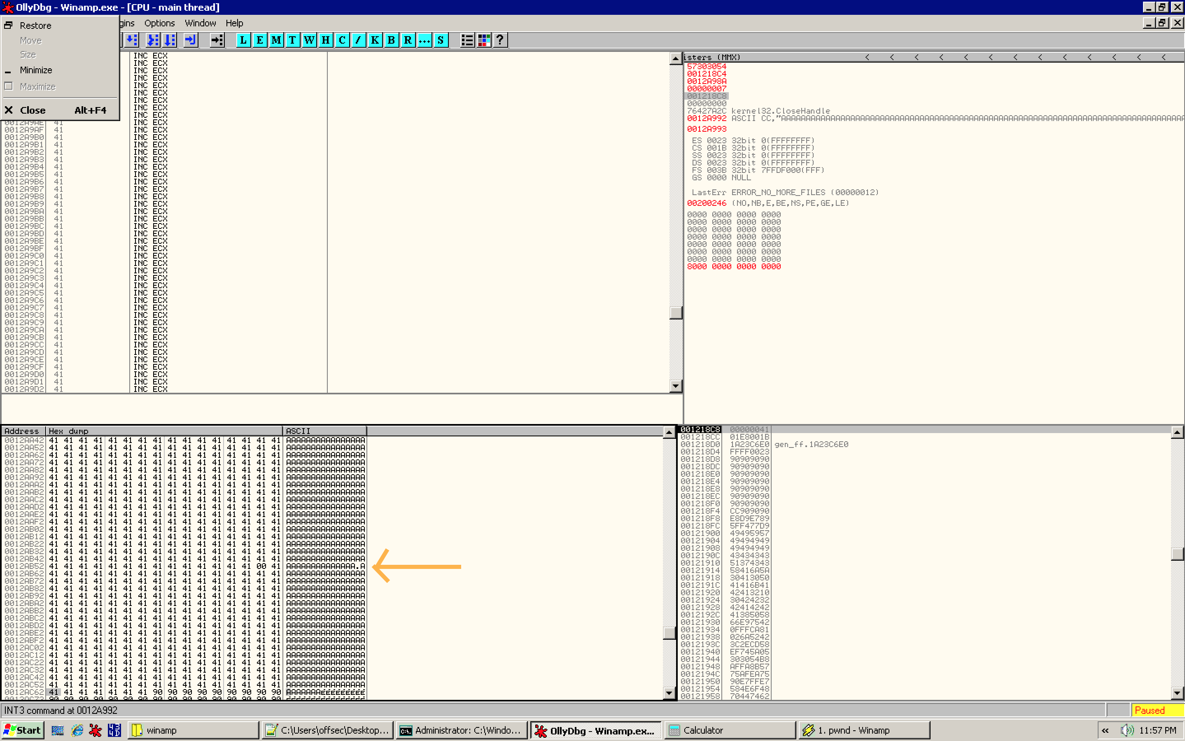1185x741 pixels.
Task: Click stack pane scroll down arrow
Action: coord(1177,692)
